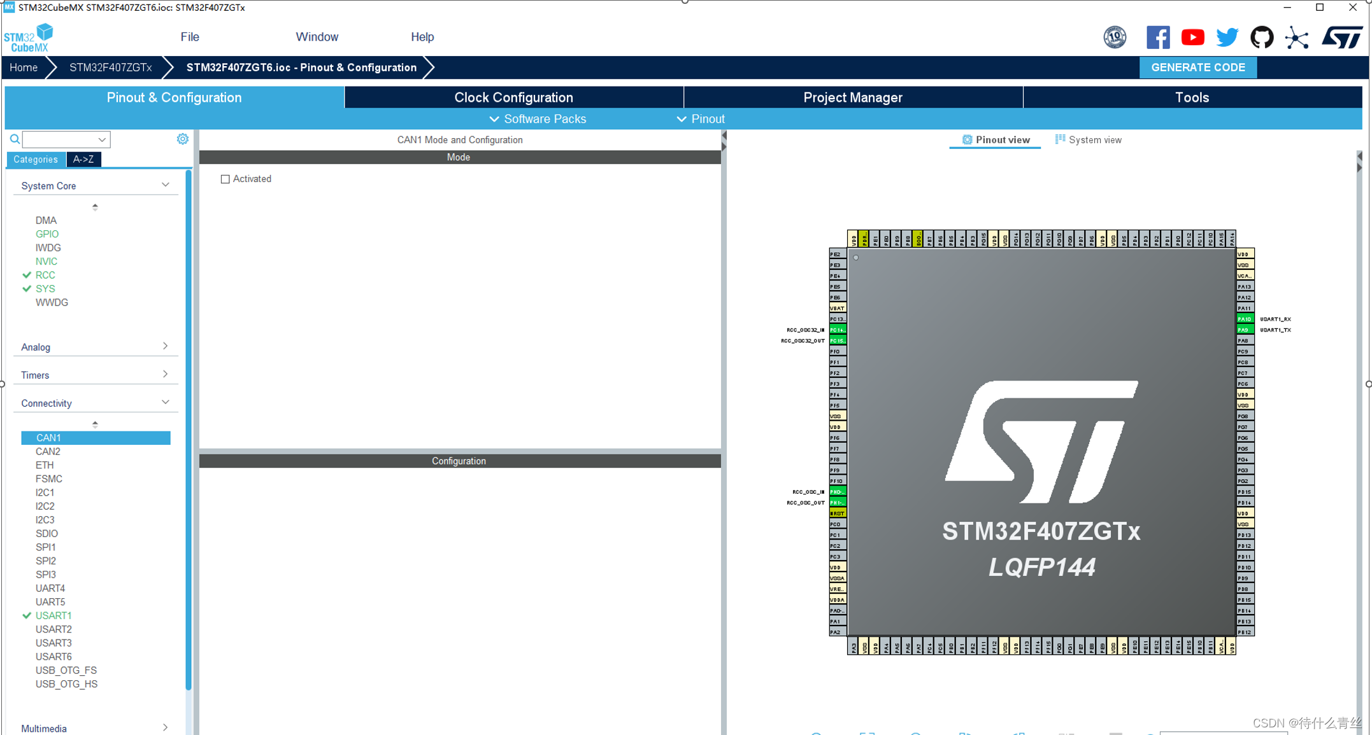Switch to System view
Screen dimensions: 1372x735
(x=1088, y=140)
